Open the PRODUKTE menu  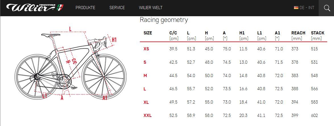(x=85, y=8)
